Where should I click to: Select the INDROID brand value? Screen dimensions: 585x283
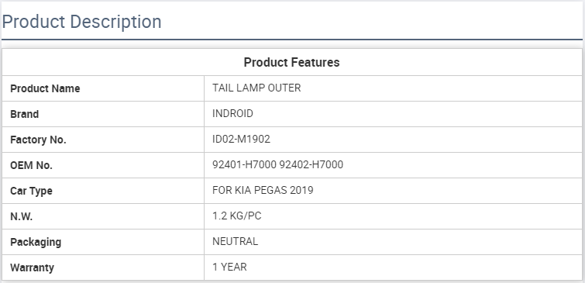(232, 113)
